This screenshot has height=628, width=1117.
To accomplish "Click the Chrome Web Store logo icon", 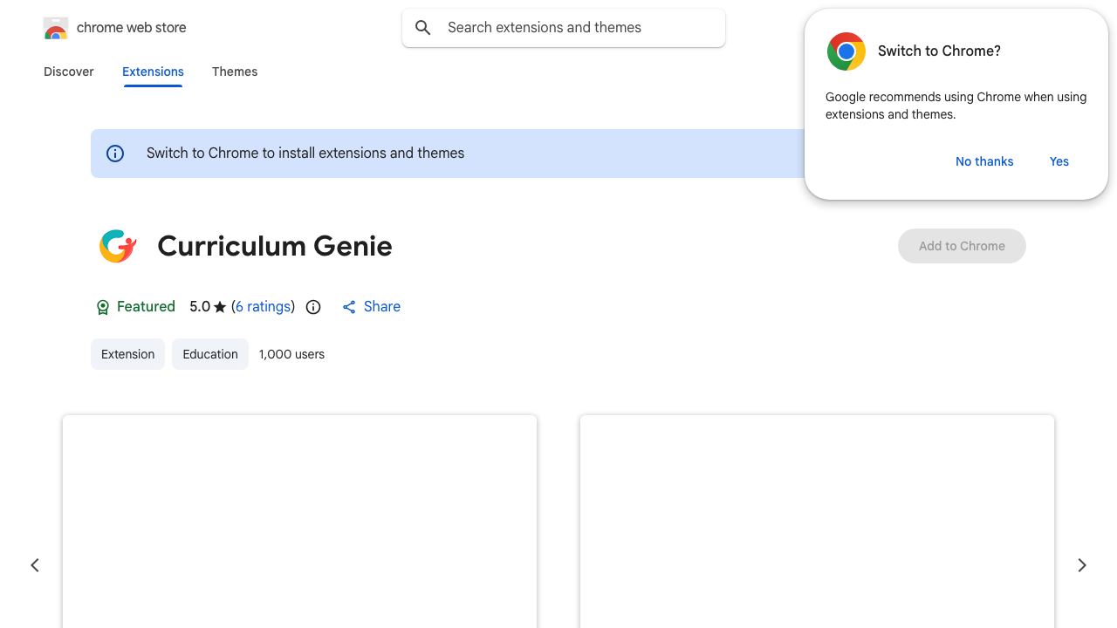I will pyautogui.click(x=56, y=28).
